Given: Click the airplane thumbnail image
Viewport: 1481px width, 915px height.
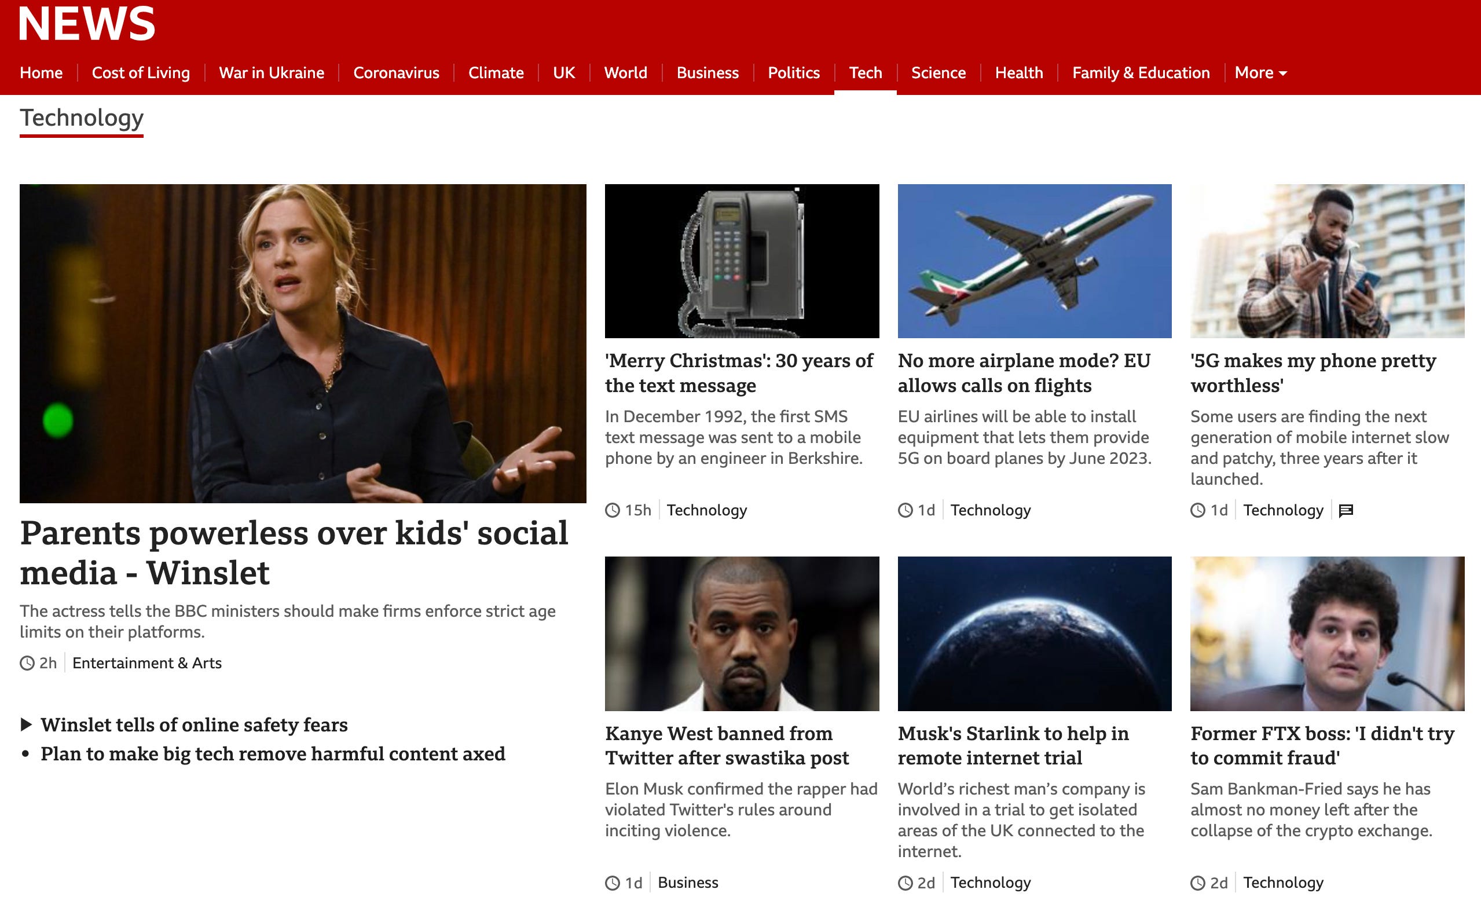Looking at the screenshot, I should coord(1035,261).
